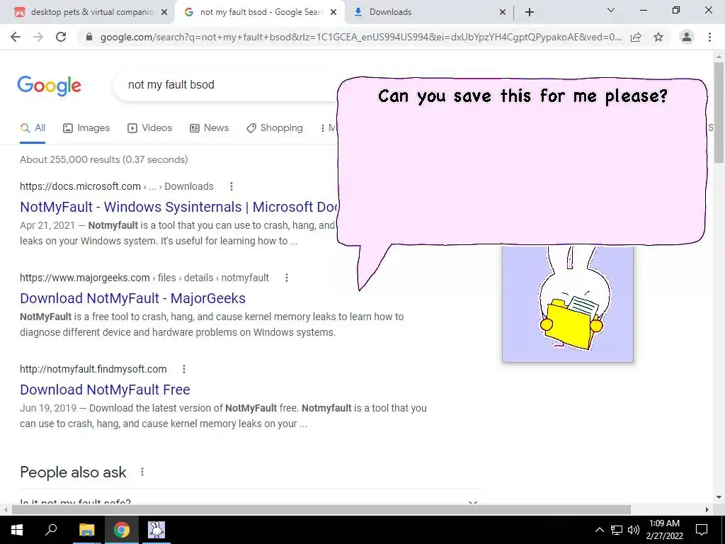Open the notification center icon
Image resolution: width=725 pixels, height=544 pixels.
702,530
